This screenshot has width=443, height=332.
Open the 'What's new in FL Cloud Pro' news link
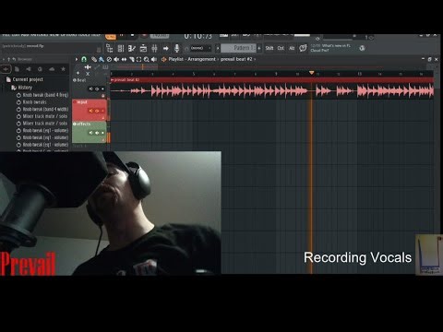coord(330,48)
